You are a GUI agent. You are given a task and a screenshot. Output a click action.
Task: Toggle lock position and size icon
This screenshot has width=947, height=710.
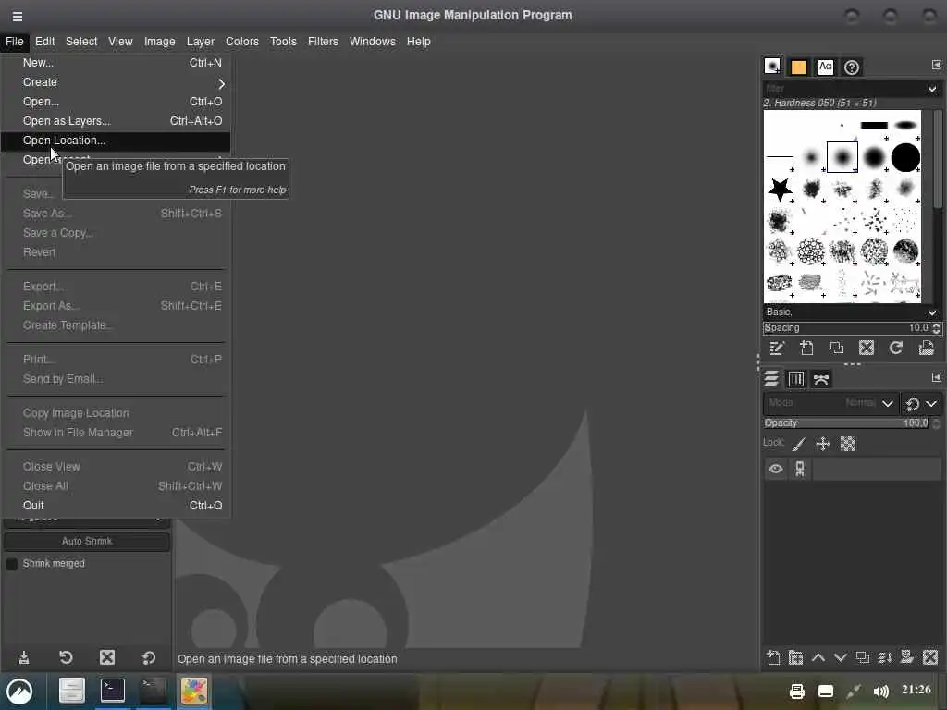(822, 445)
